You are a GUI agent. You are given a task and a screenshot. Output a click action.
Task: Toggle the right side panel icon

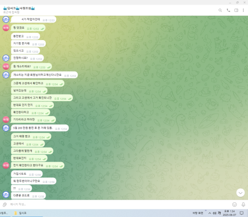point(236,10)
